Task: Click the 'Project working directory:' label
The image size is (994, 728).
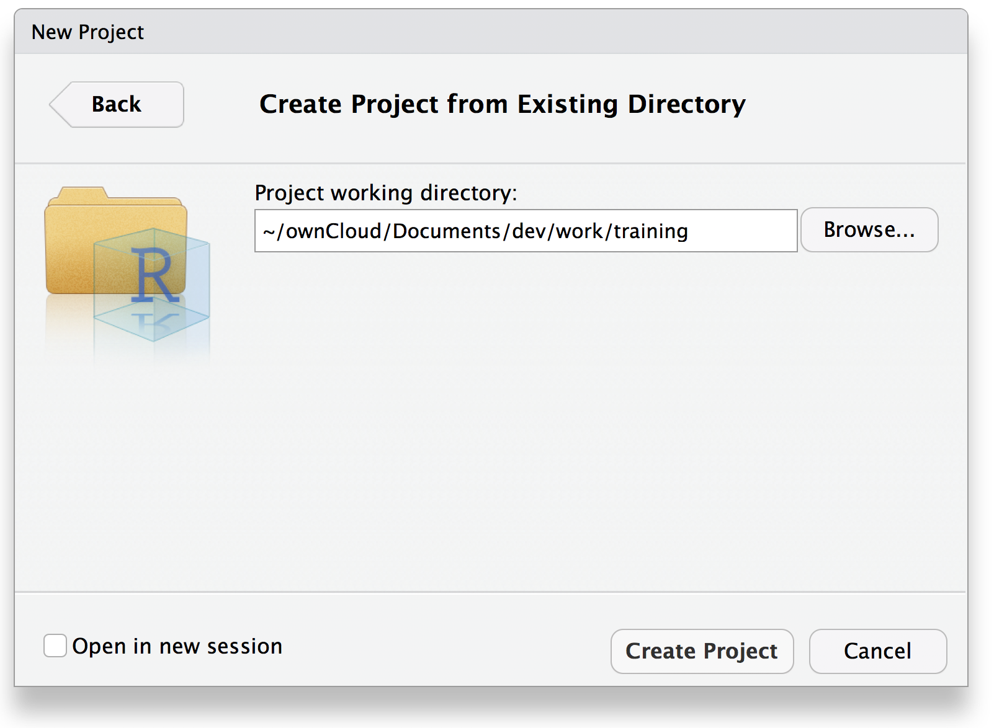Action: (385, 193)
